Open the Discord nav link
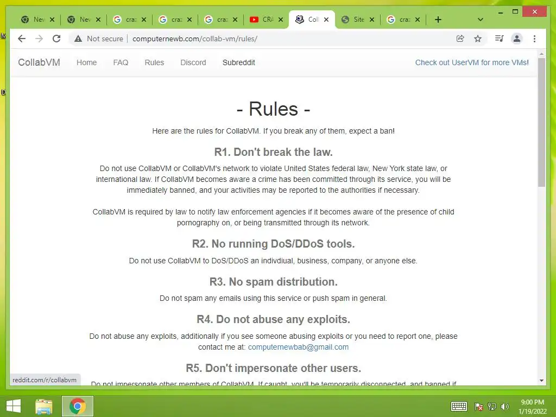The height and width of the screenshot is (417, 556). (x=193, y=62)
